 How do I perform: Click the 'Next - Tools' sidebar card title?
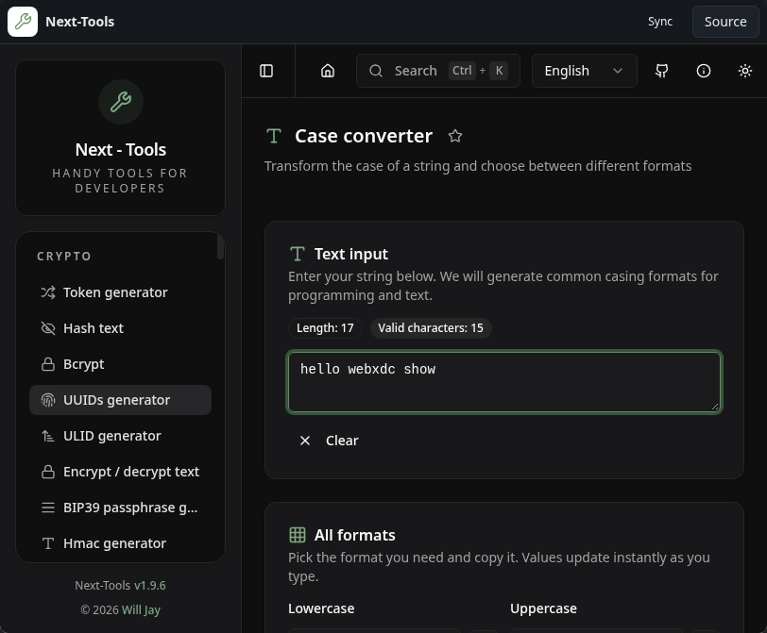coord(120,149)
